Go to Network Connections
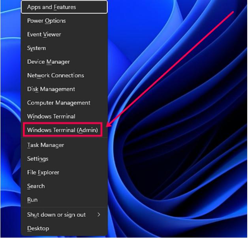Screen dimensions: 248x238 point(64,75)
